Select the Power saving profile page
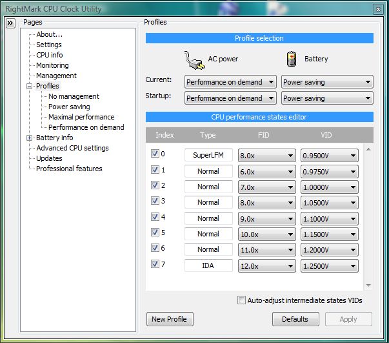Image resolution: width=389 pixels, height=343 pixels. (69, 107)
